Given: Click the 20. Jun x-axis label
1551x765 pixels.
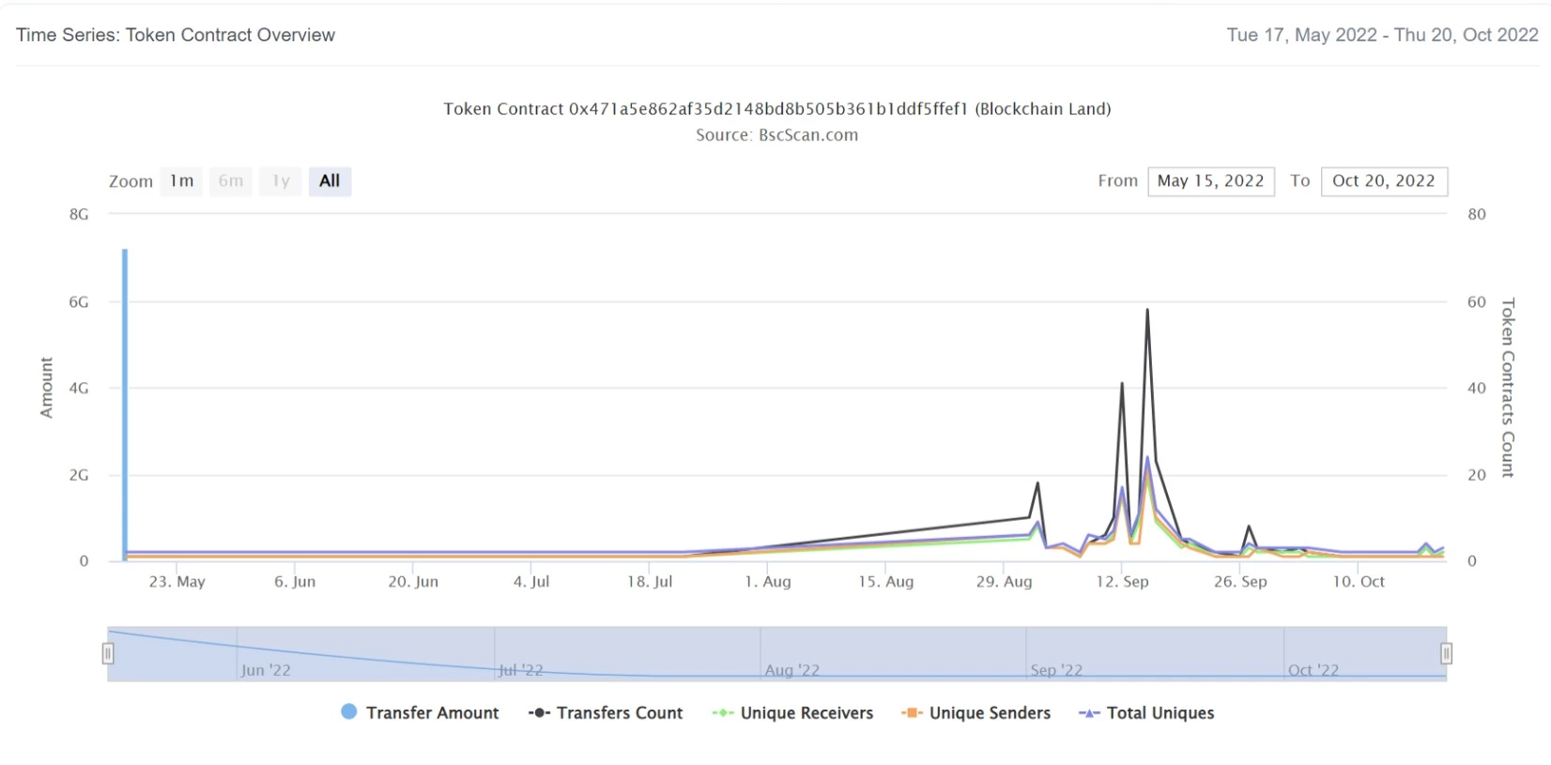Looking at the screenshot, I should [x=413, y=582].
